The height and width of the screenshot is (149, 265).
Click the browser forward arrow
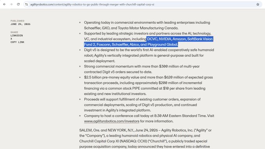[11, 4]
